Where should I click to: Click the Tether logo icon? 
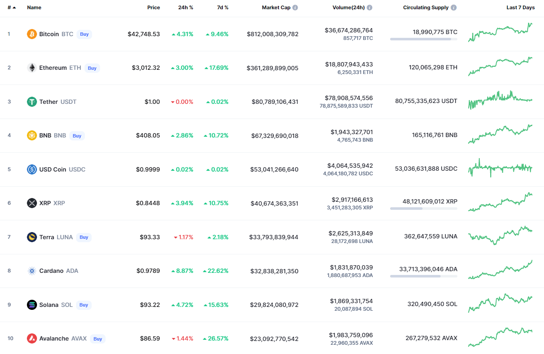pyautogui.click(x=32, y=102)
